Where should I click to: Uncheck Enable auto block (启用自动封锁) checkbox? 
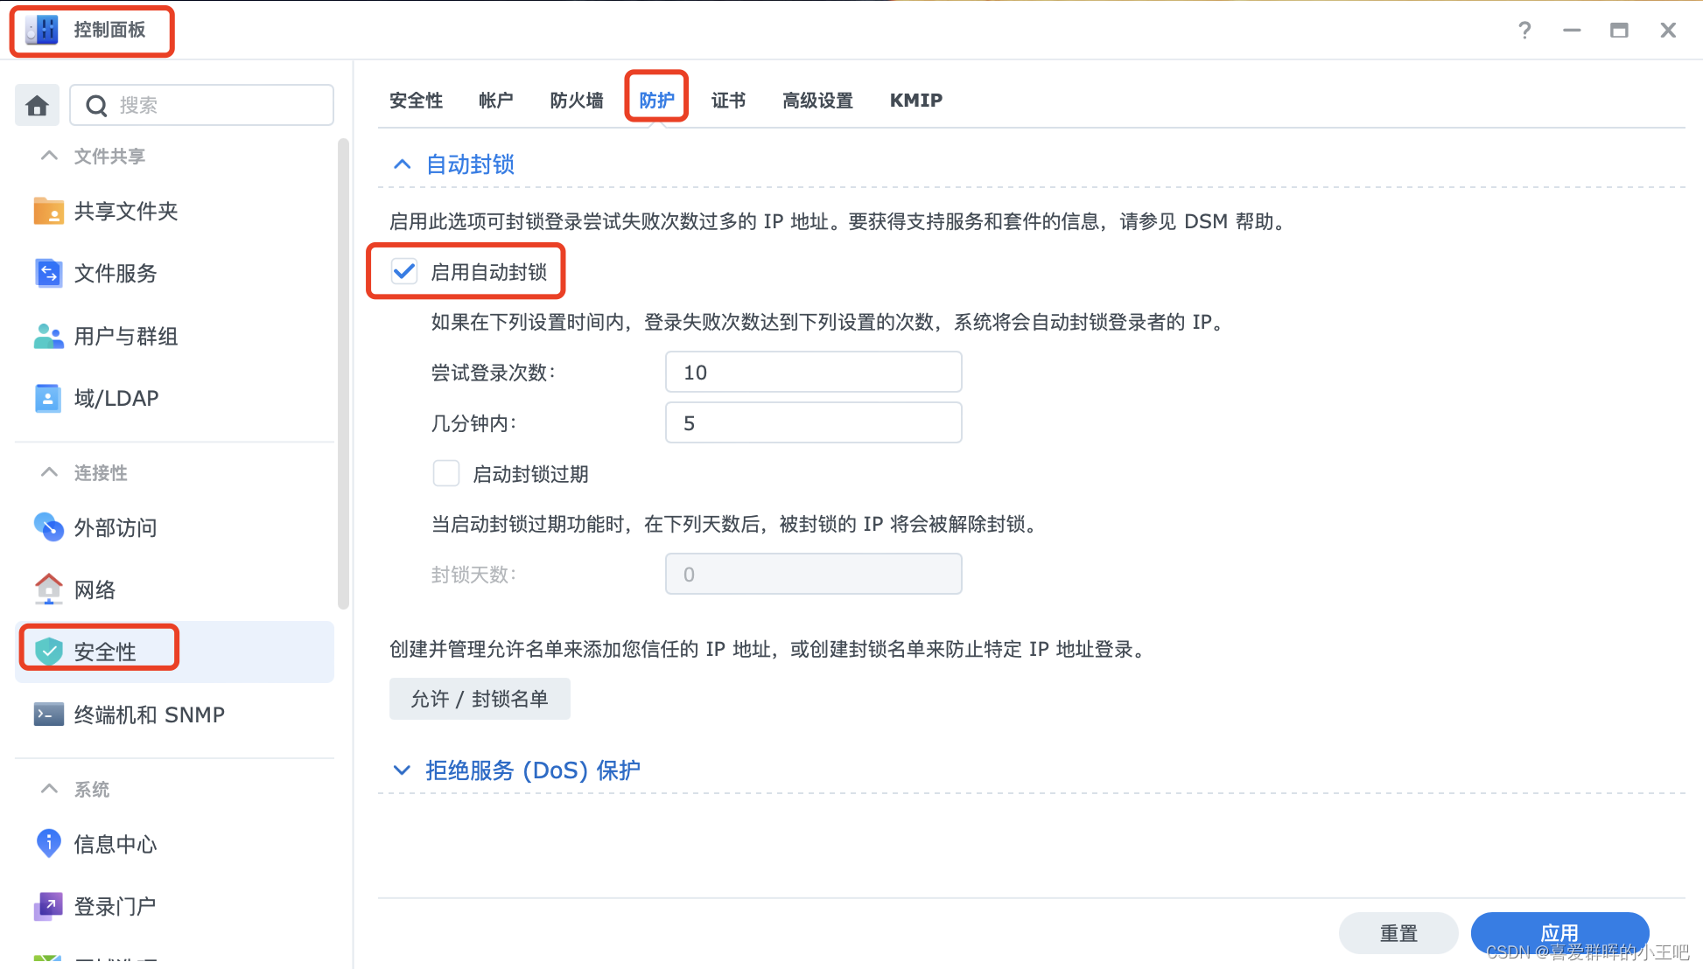(x=404, y=272)
